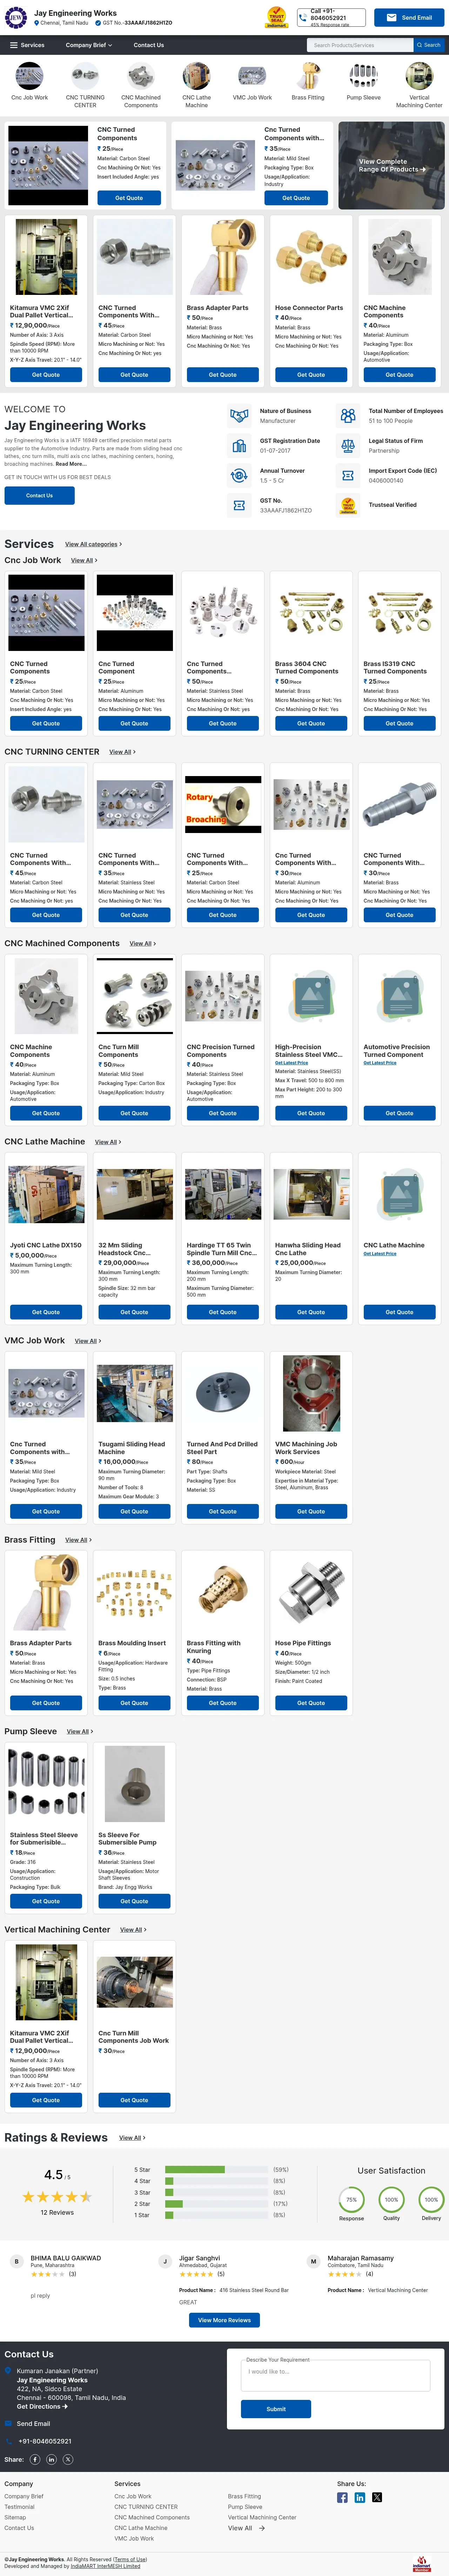Click the TrustSEAL badge icon in header

(276, 17)
